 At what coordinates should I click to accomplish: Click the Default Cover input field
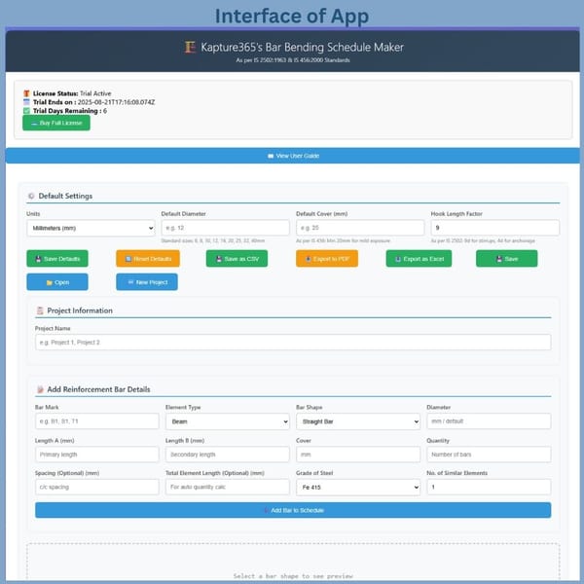click(x=359, y=228)
